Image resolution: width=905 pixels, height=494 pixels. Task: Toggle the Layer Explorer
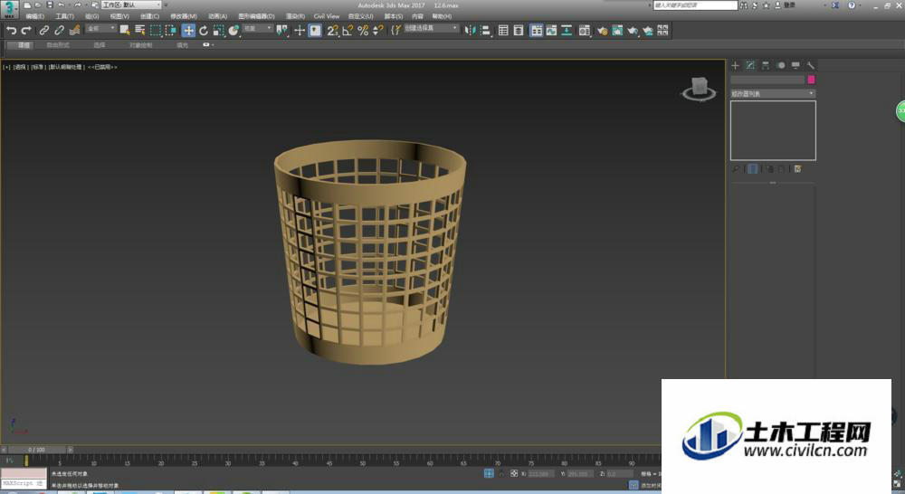[519, 30]
